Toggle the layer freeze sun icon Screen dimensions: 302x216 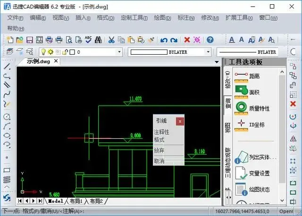point(50,52)
